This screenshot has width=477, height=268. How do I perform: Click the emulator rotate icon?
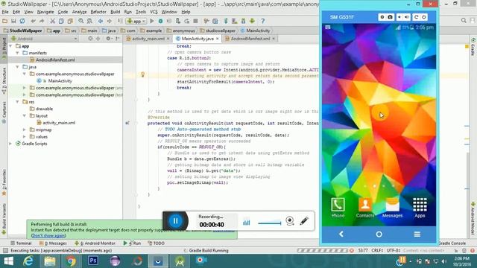[x=416, y=17]
